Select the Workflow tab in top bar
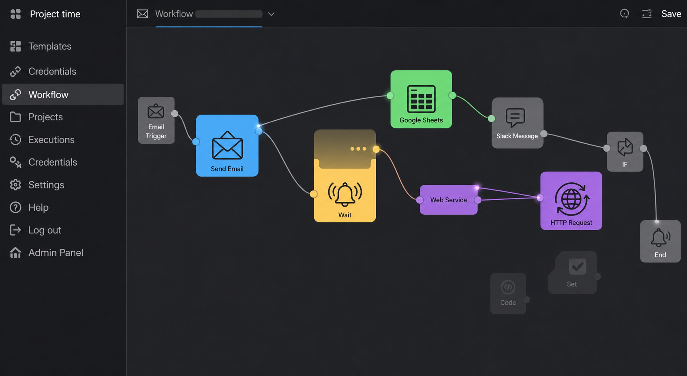The width and height of the screenshot is (687, 376). coord(209,14)
